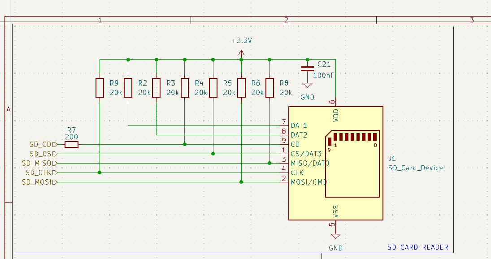
Task: Click the SD CARD READER title text
Action: (x=417, y=247)
